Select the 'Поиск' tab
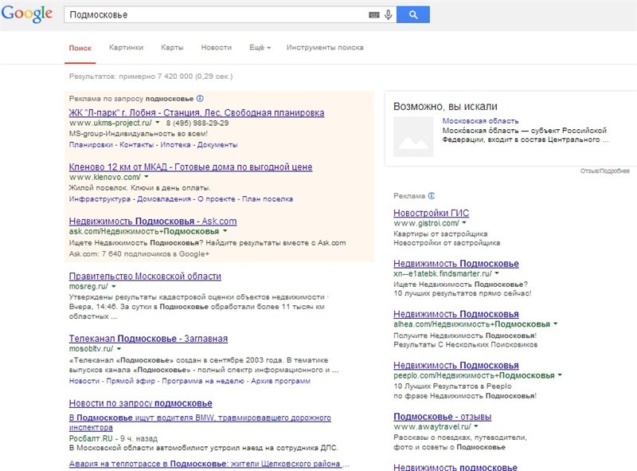 click(x=80, y=48)
